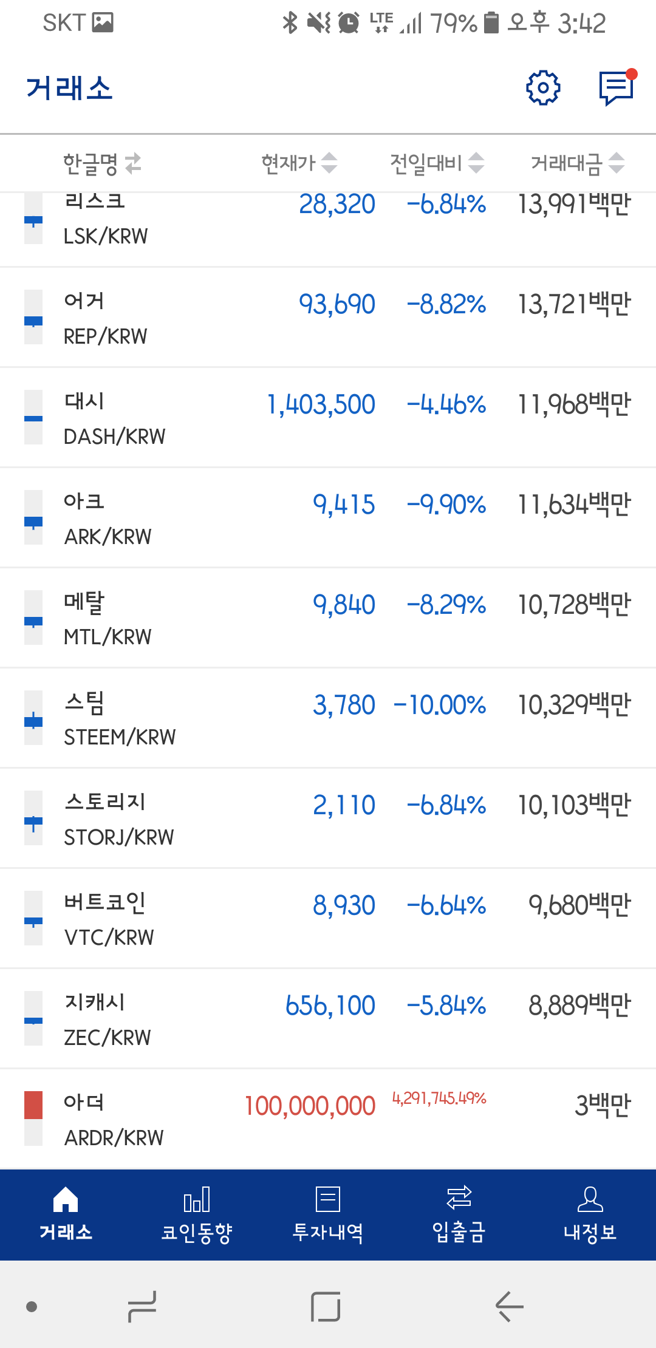Toggle 한글명 name language swap

(133, 163)
